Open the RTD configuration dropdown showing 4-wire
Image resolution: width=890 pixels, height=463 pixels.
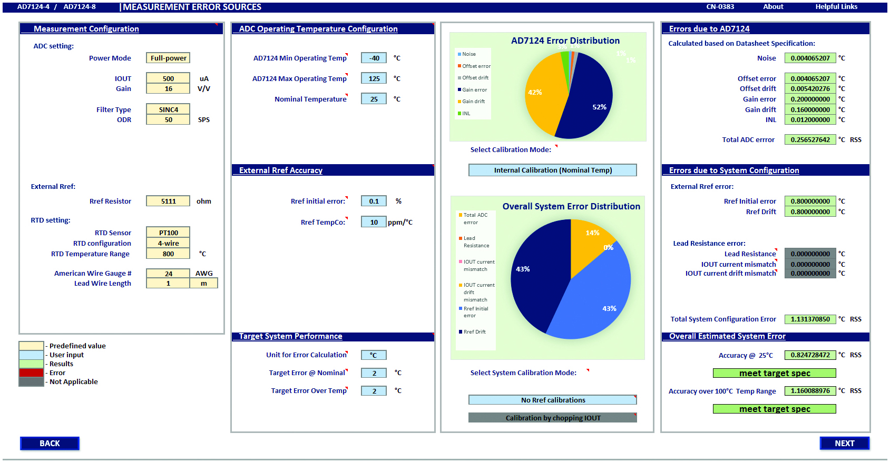click(168, 243)
